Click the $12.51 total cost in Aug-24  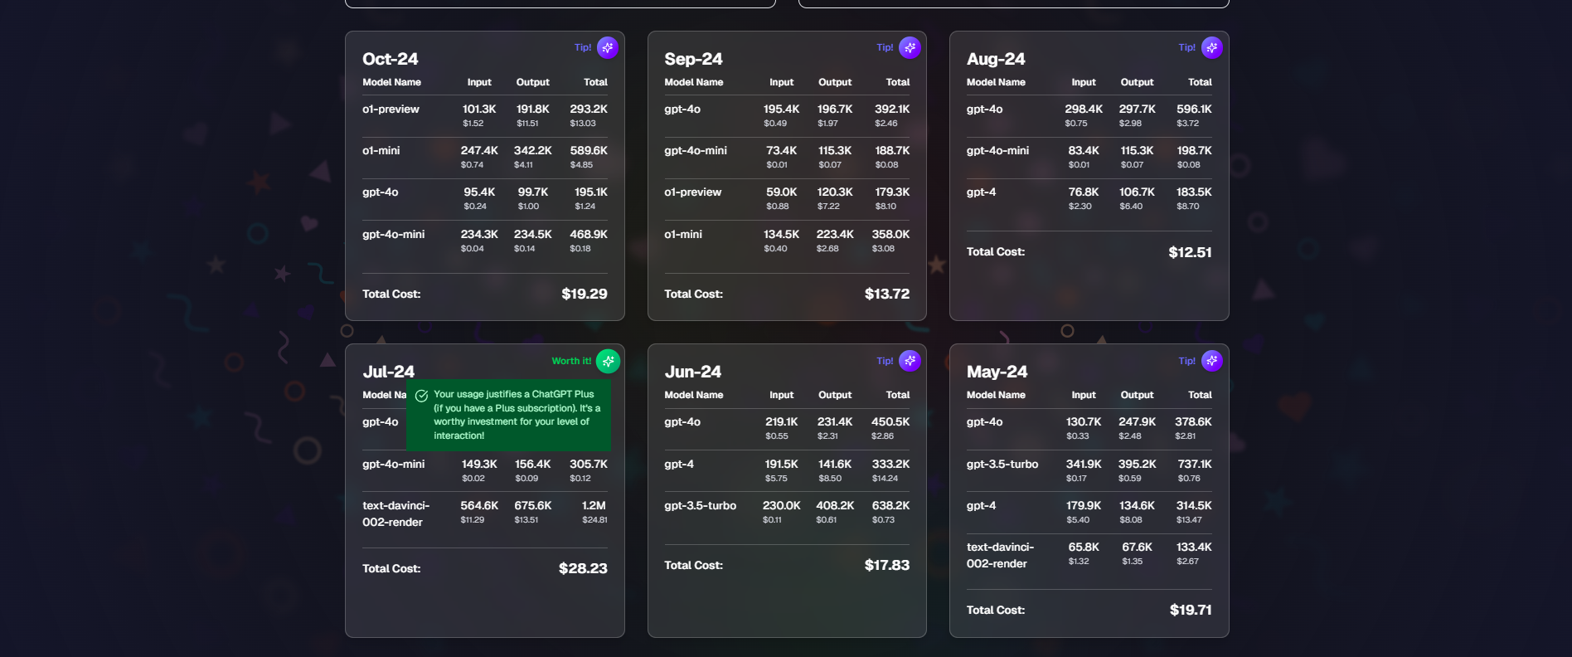pyautogui.click(x=1190, y=252)
